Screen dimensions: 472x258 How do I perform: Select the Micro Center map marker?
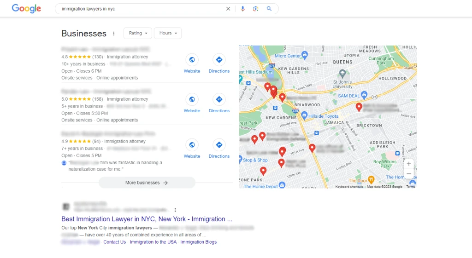pos(305,55)
